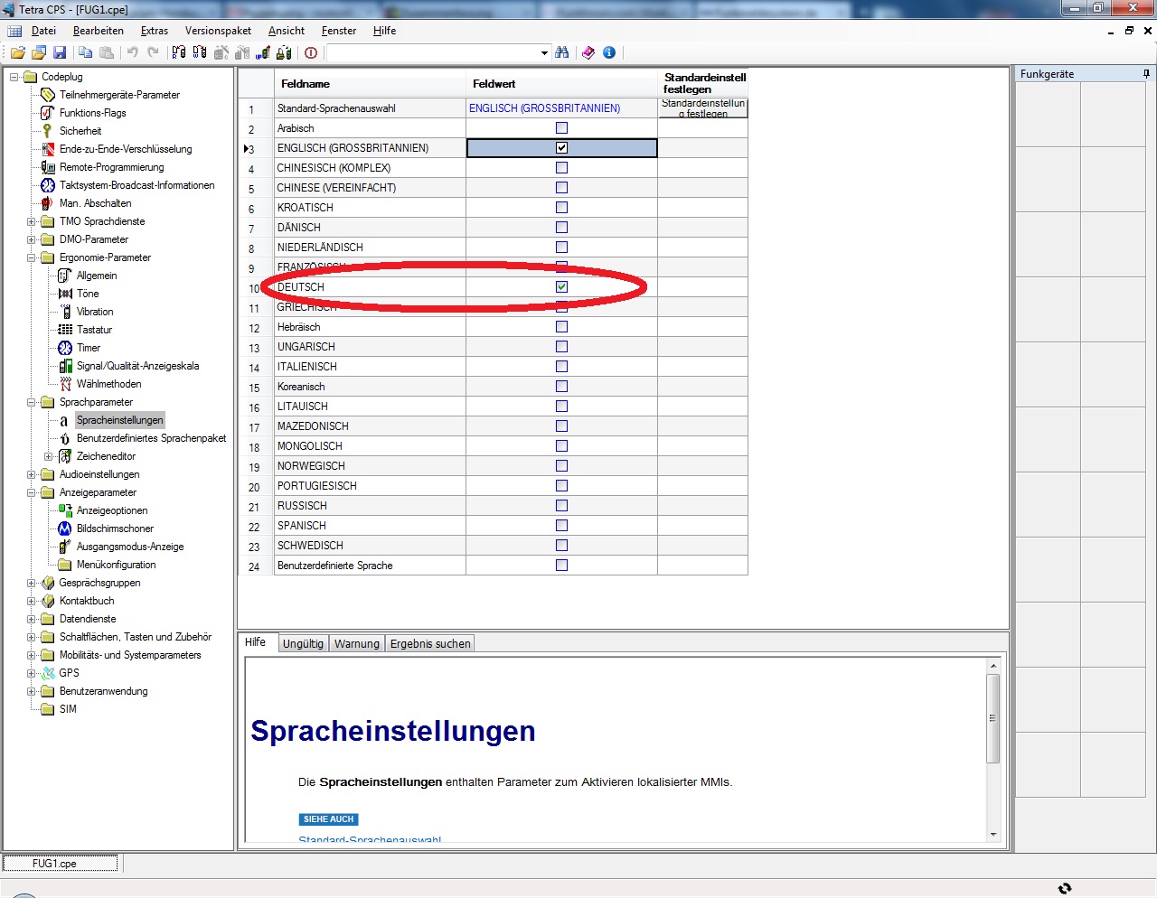Click the Funktions-Flags icon in tree
Image resolution: width=1157 pixels, height=898 pixels.
point(48,113)
